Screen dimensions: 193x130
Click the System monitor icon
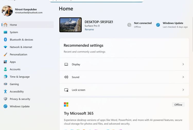pos(5,32)
